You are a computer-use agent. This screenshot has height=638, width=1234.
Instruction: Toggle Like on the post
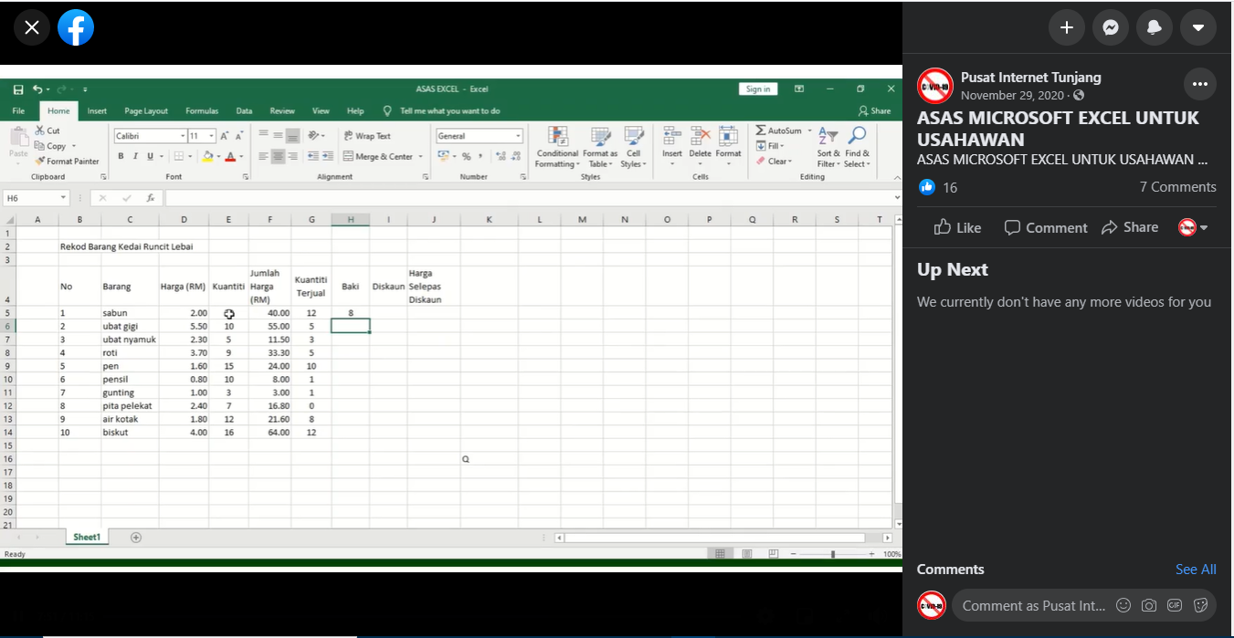(x=957, y=227)
